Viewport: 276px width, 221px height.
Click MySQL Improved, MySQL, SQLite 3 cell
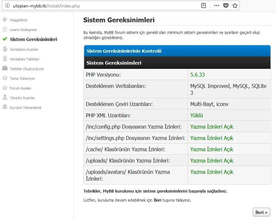(x=229, y=89)
